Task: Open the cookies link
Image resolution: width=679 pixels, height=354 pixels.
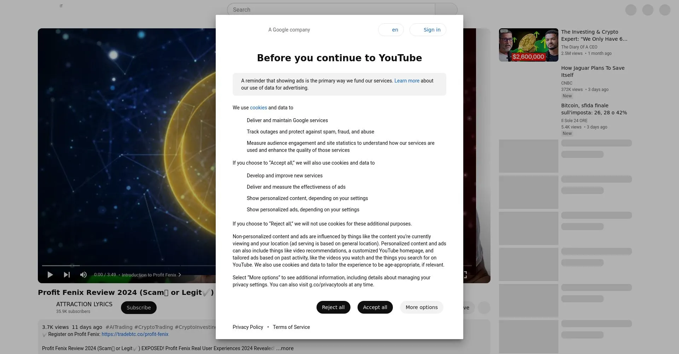Action: point(259,108)
